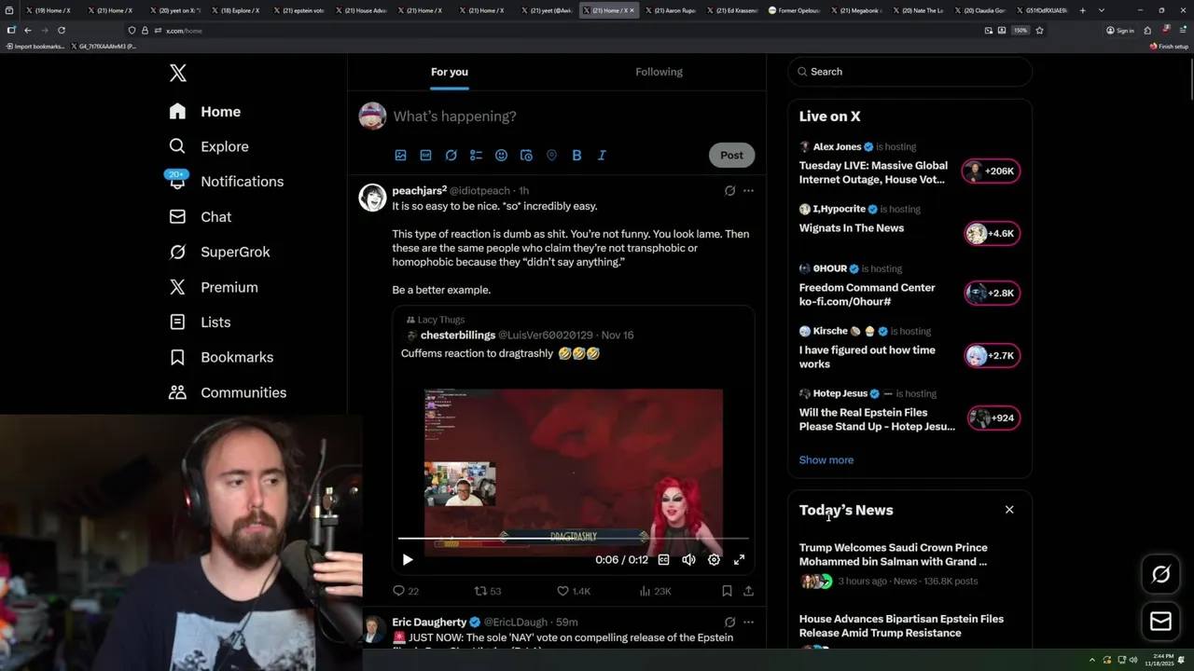Toggle italic text formatting in composer
1194x671 pixels.
coord(602,156)
